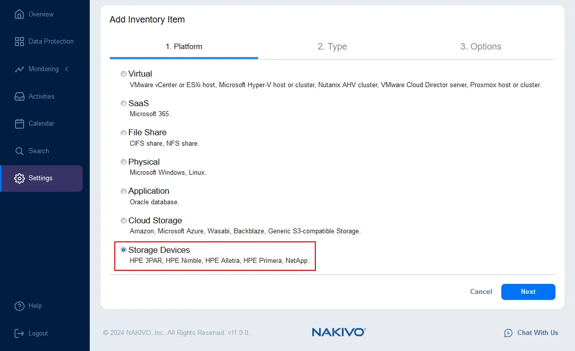This screenshot has width=575, height=351.
Task: Click the Help question mark icon
Action: point(19,306)
